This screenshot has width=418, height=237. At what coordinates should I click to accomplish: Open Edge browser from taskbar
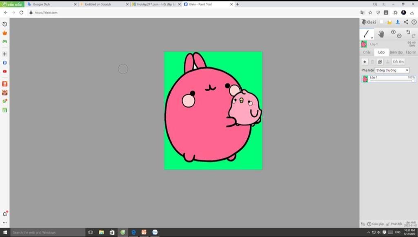(x=133, y=233)
